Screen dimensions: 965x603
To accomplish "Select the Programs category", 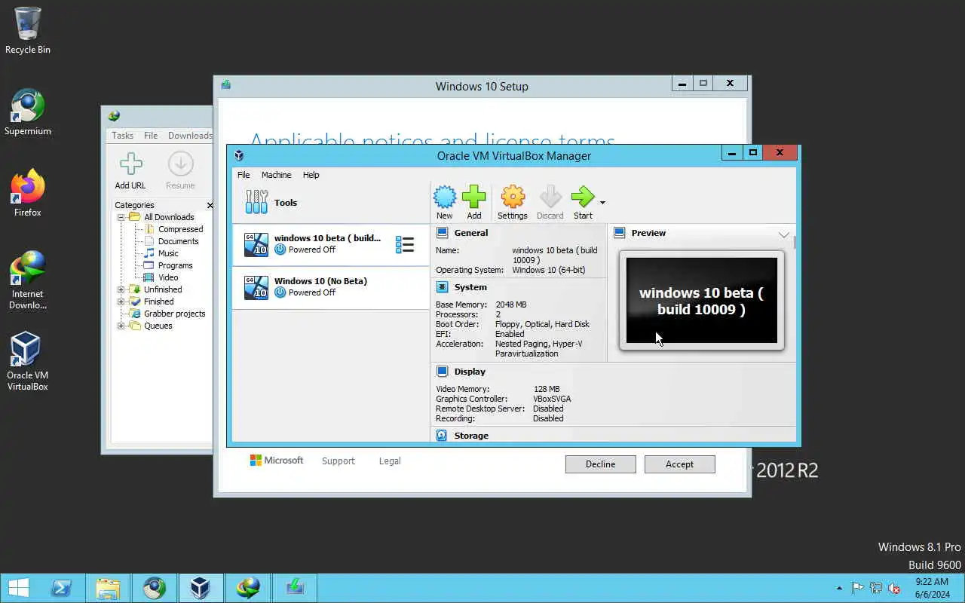I will point(175,265).
